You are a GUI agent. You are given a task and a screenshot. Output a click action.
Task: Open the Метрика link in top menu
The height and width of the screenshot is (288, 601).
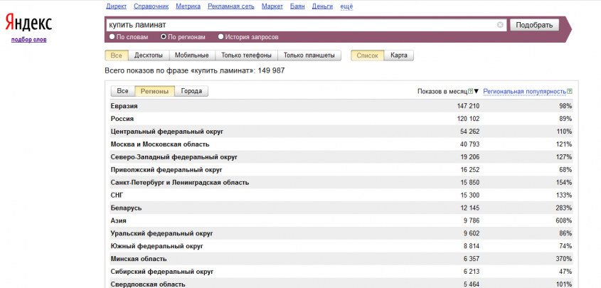click(186, 6)
